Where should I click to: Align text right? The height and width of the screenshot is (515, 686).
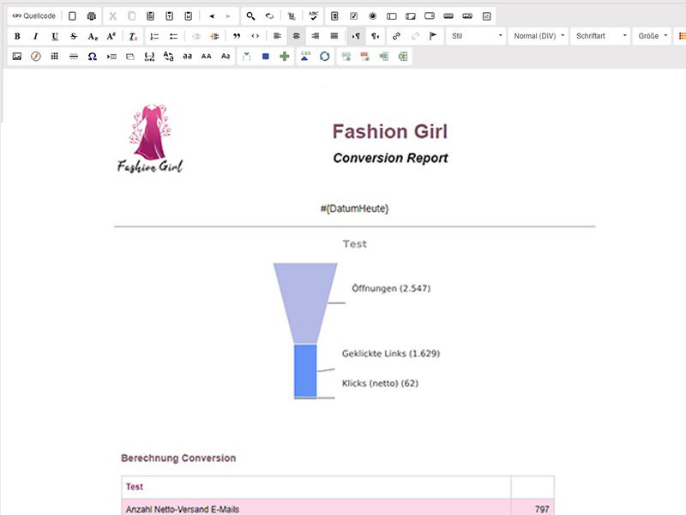click(315, 36)
